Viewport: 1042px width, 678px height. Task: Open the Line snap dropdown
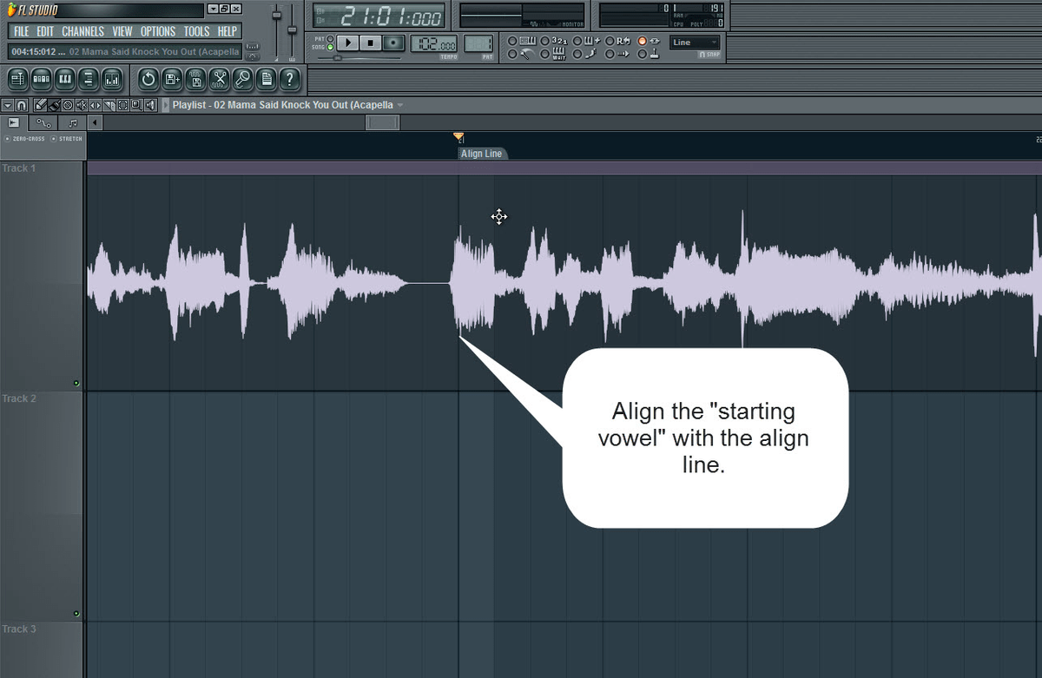[x=695, y=42]
